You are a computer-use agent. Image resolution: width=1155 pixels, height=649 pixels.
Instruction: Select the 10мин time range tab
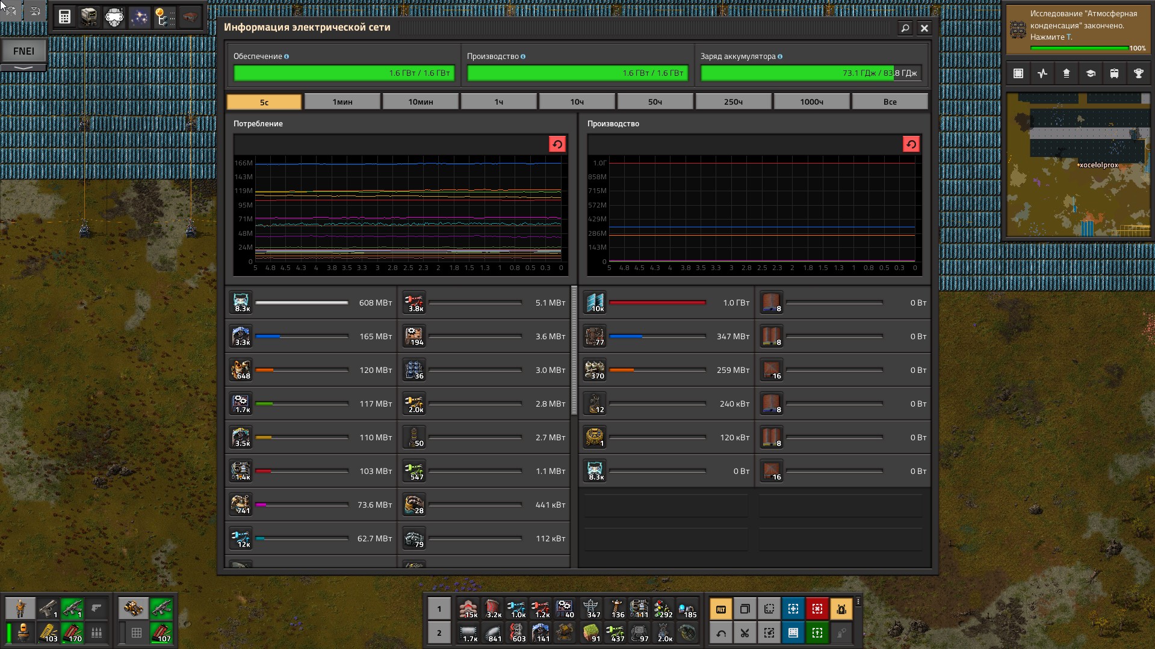[421, 102]
